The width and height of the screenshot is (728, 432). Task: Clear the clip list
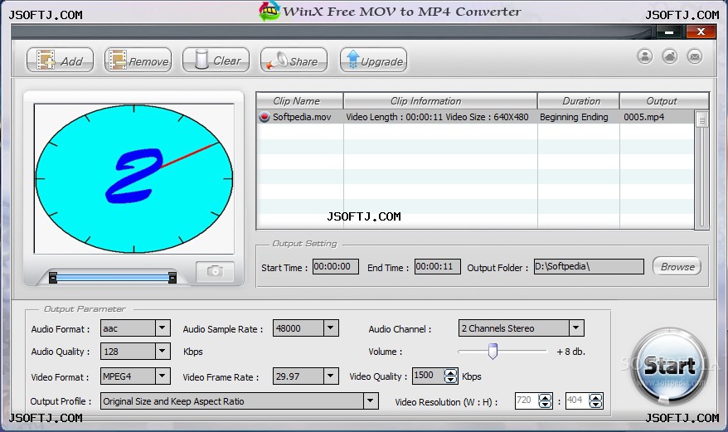tap(216, 61)
